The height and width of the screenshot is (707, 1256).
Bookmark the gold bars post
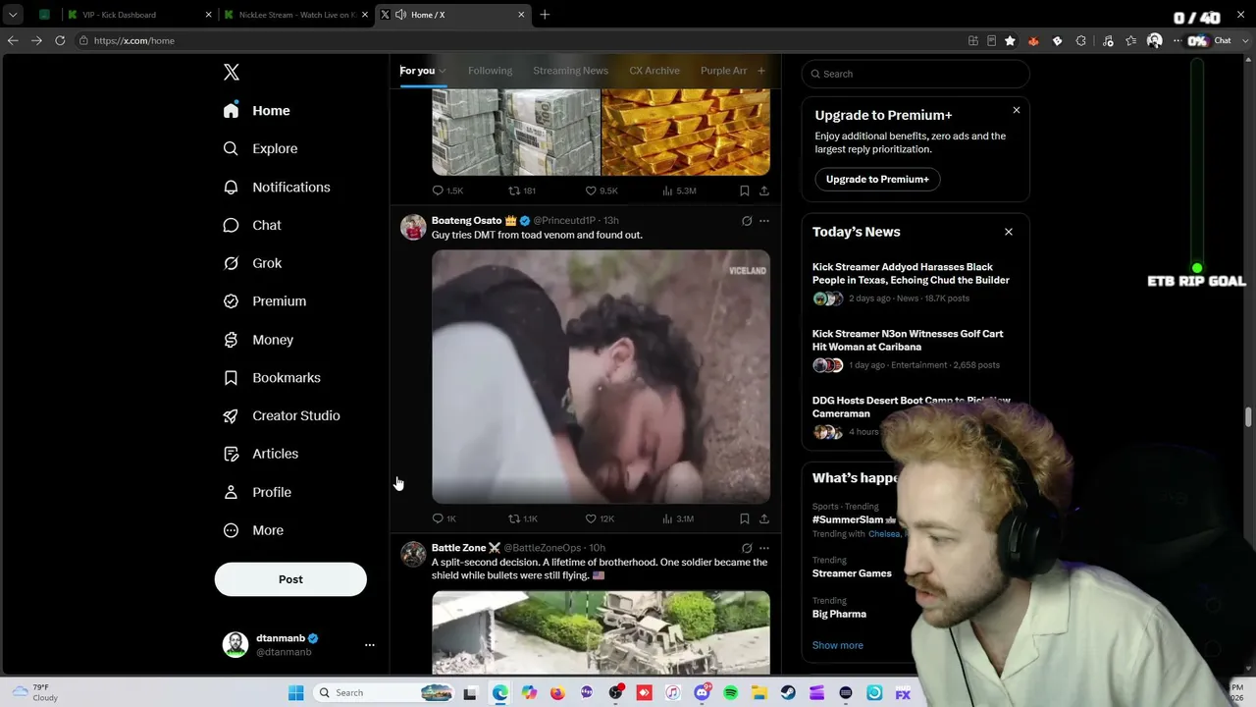coord(745,190)
